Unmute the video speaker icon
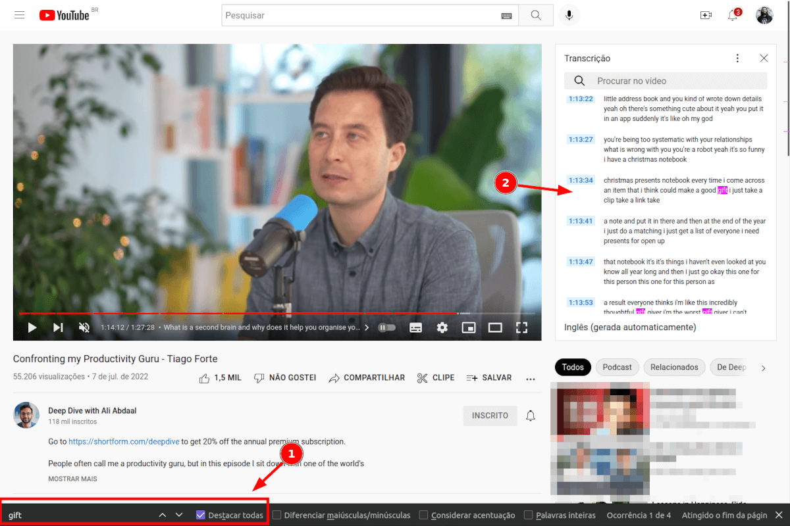Viewport: 790px width, 526px height. [x=84, y=327]
